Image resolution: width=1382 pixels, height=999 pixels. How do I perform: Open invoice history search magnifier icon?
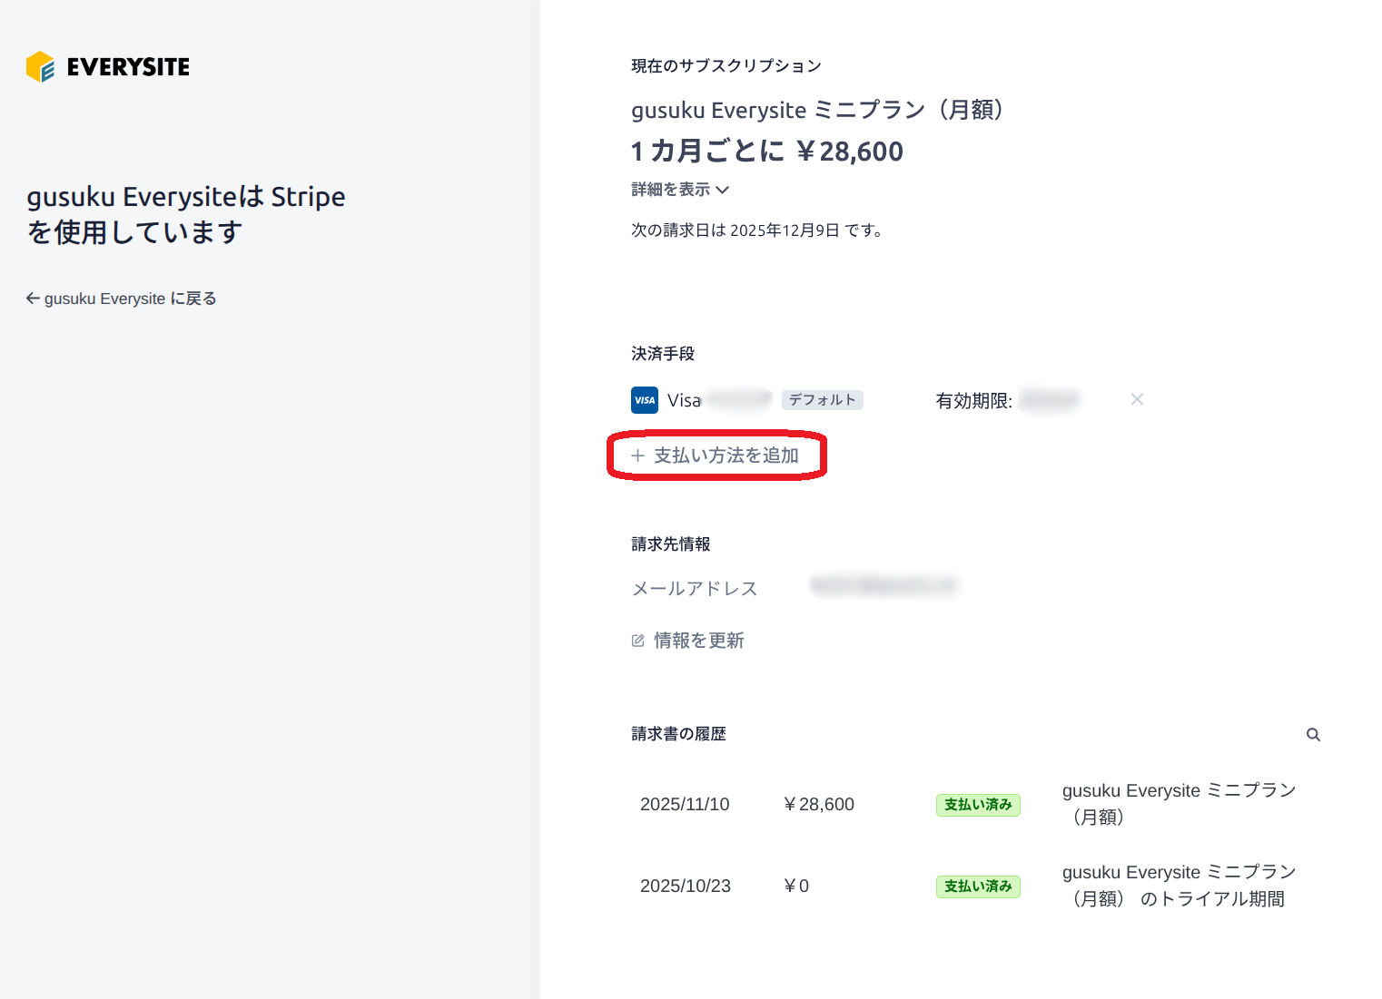(1313, 735)
